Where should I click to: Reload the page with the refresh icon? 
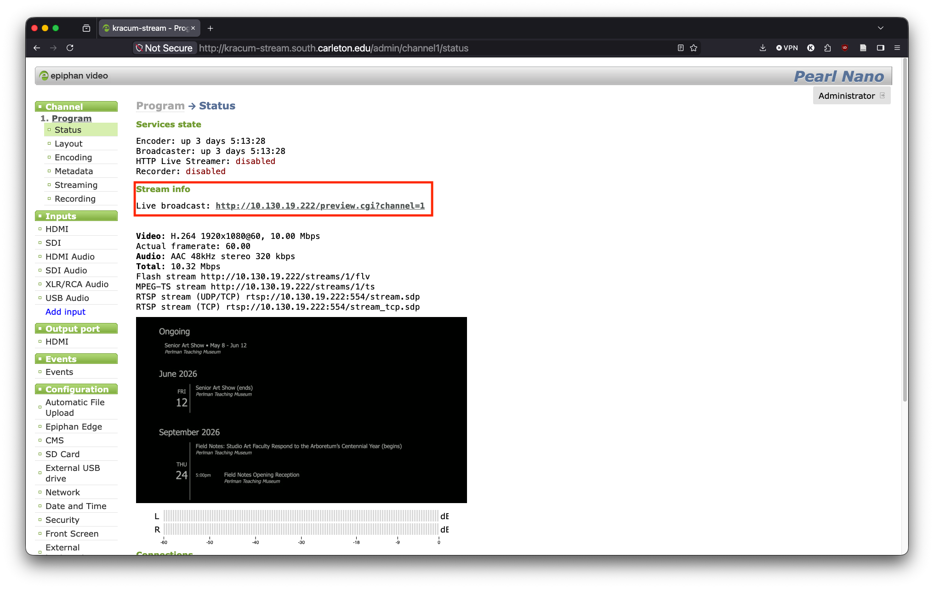tap(70, 48)
